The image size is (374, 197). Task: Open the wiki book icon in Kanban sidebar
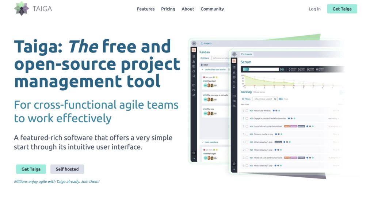click(x=194, y=85)
